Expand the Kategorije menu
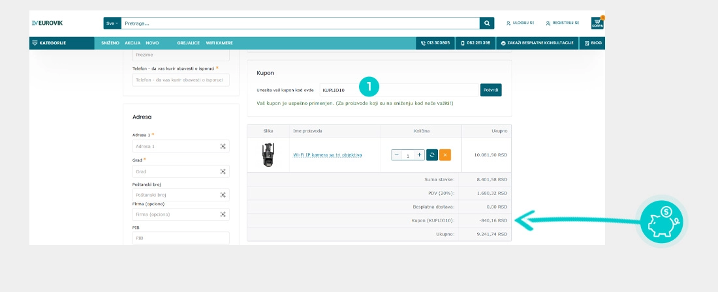 click(62, 43)
